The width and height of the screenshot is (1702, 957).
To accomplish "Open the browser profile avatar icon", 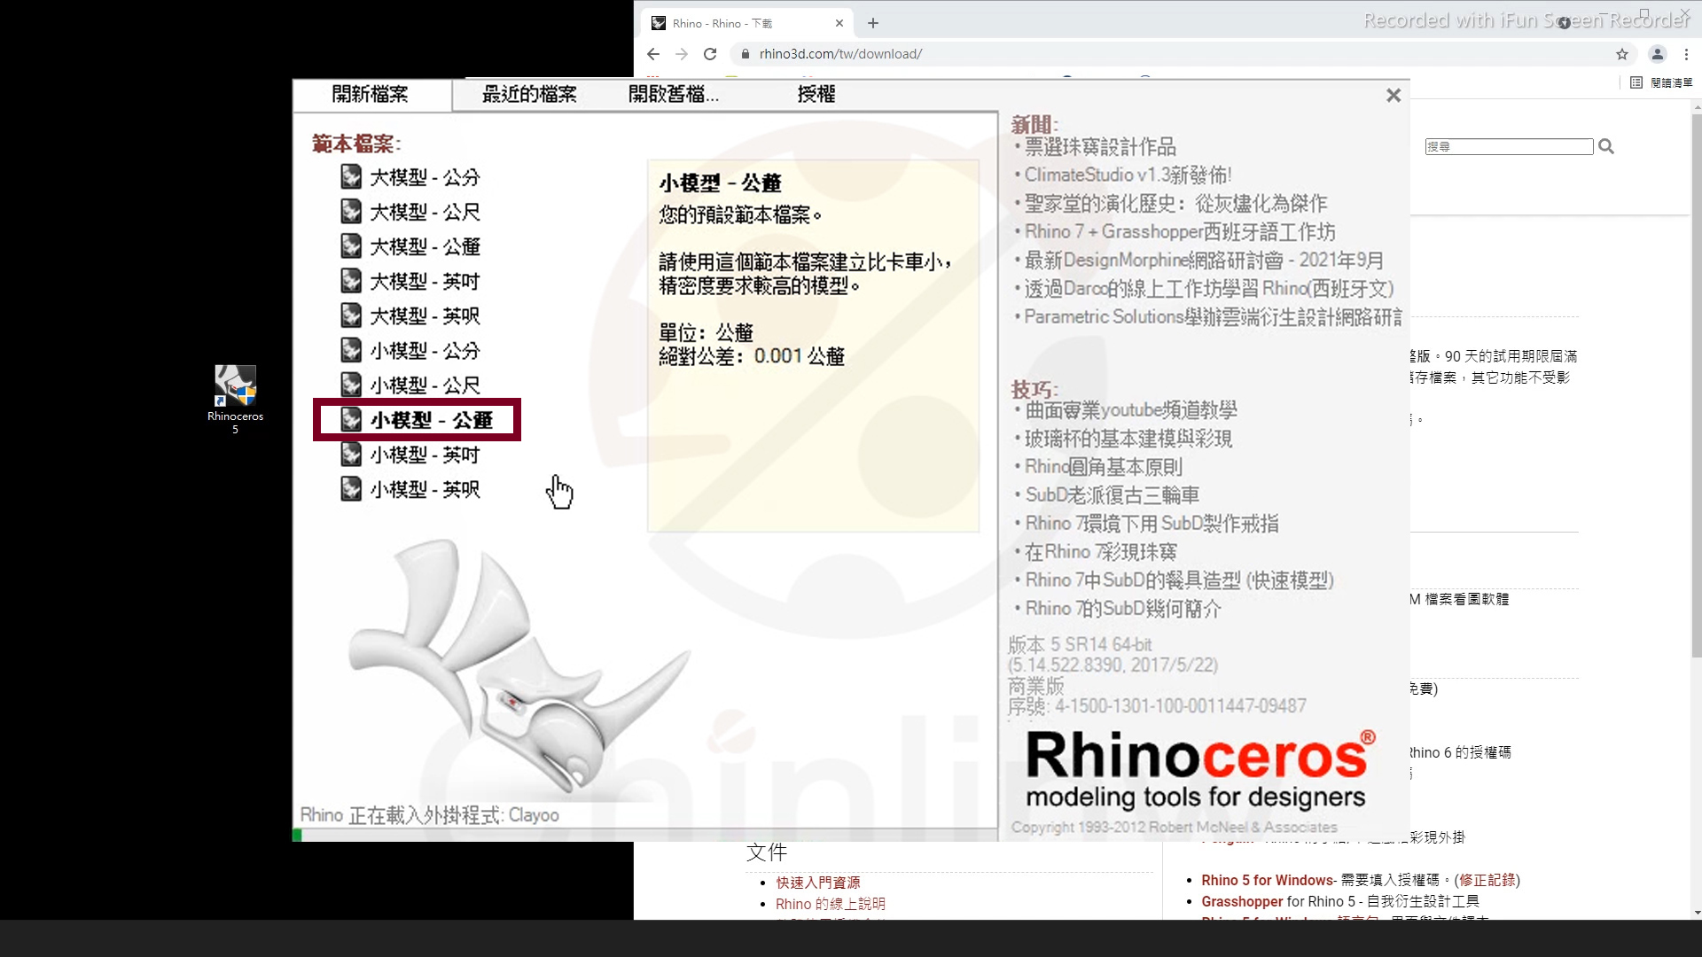I will [x=1657, y=54].
